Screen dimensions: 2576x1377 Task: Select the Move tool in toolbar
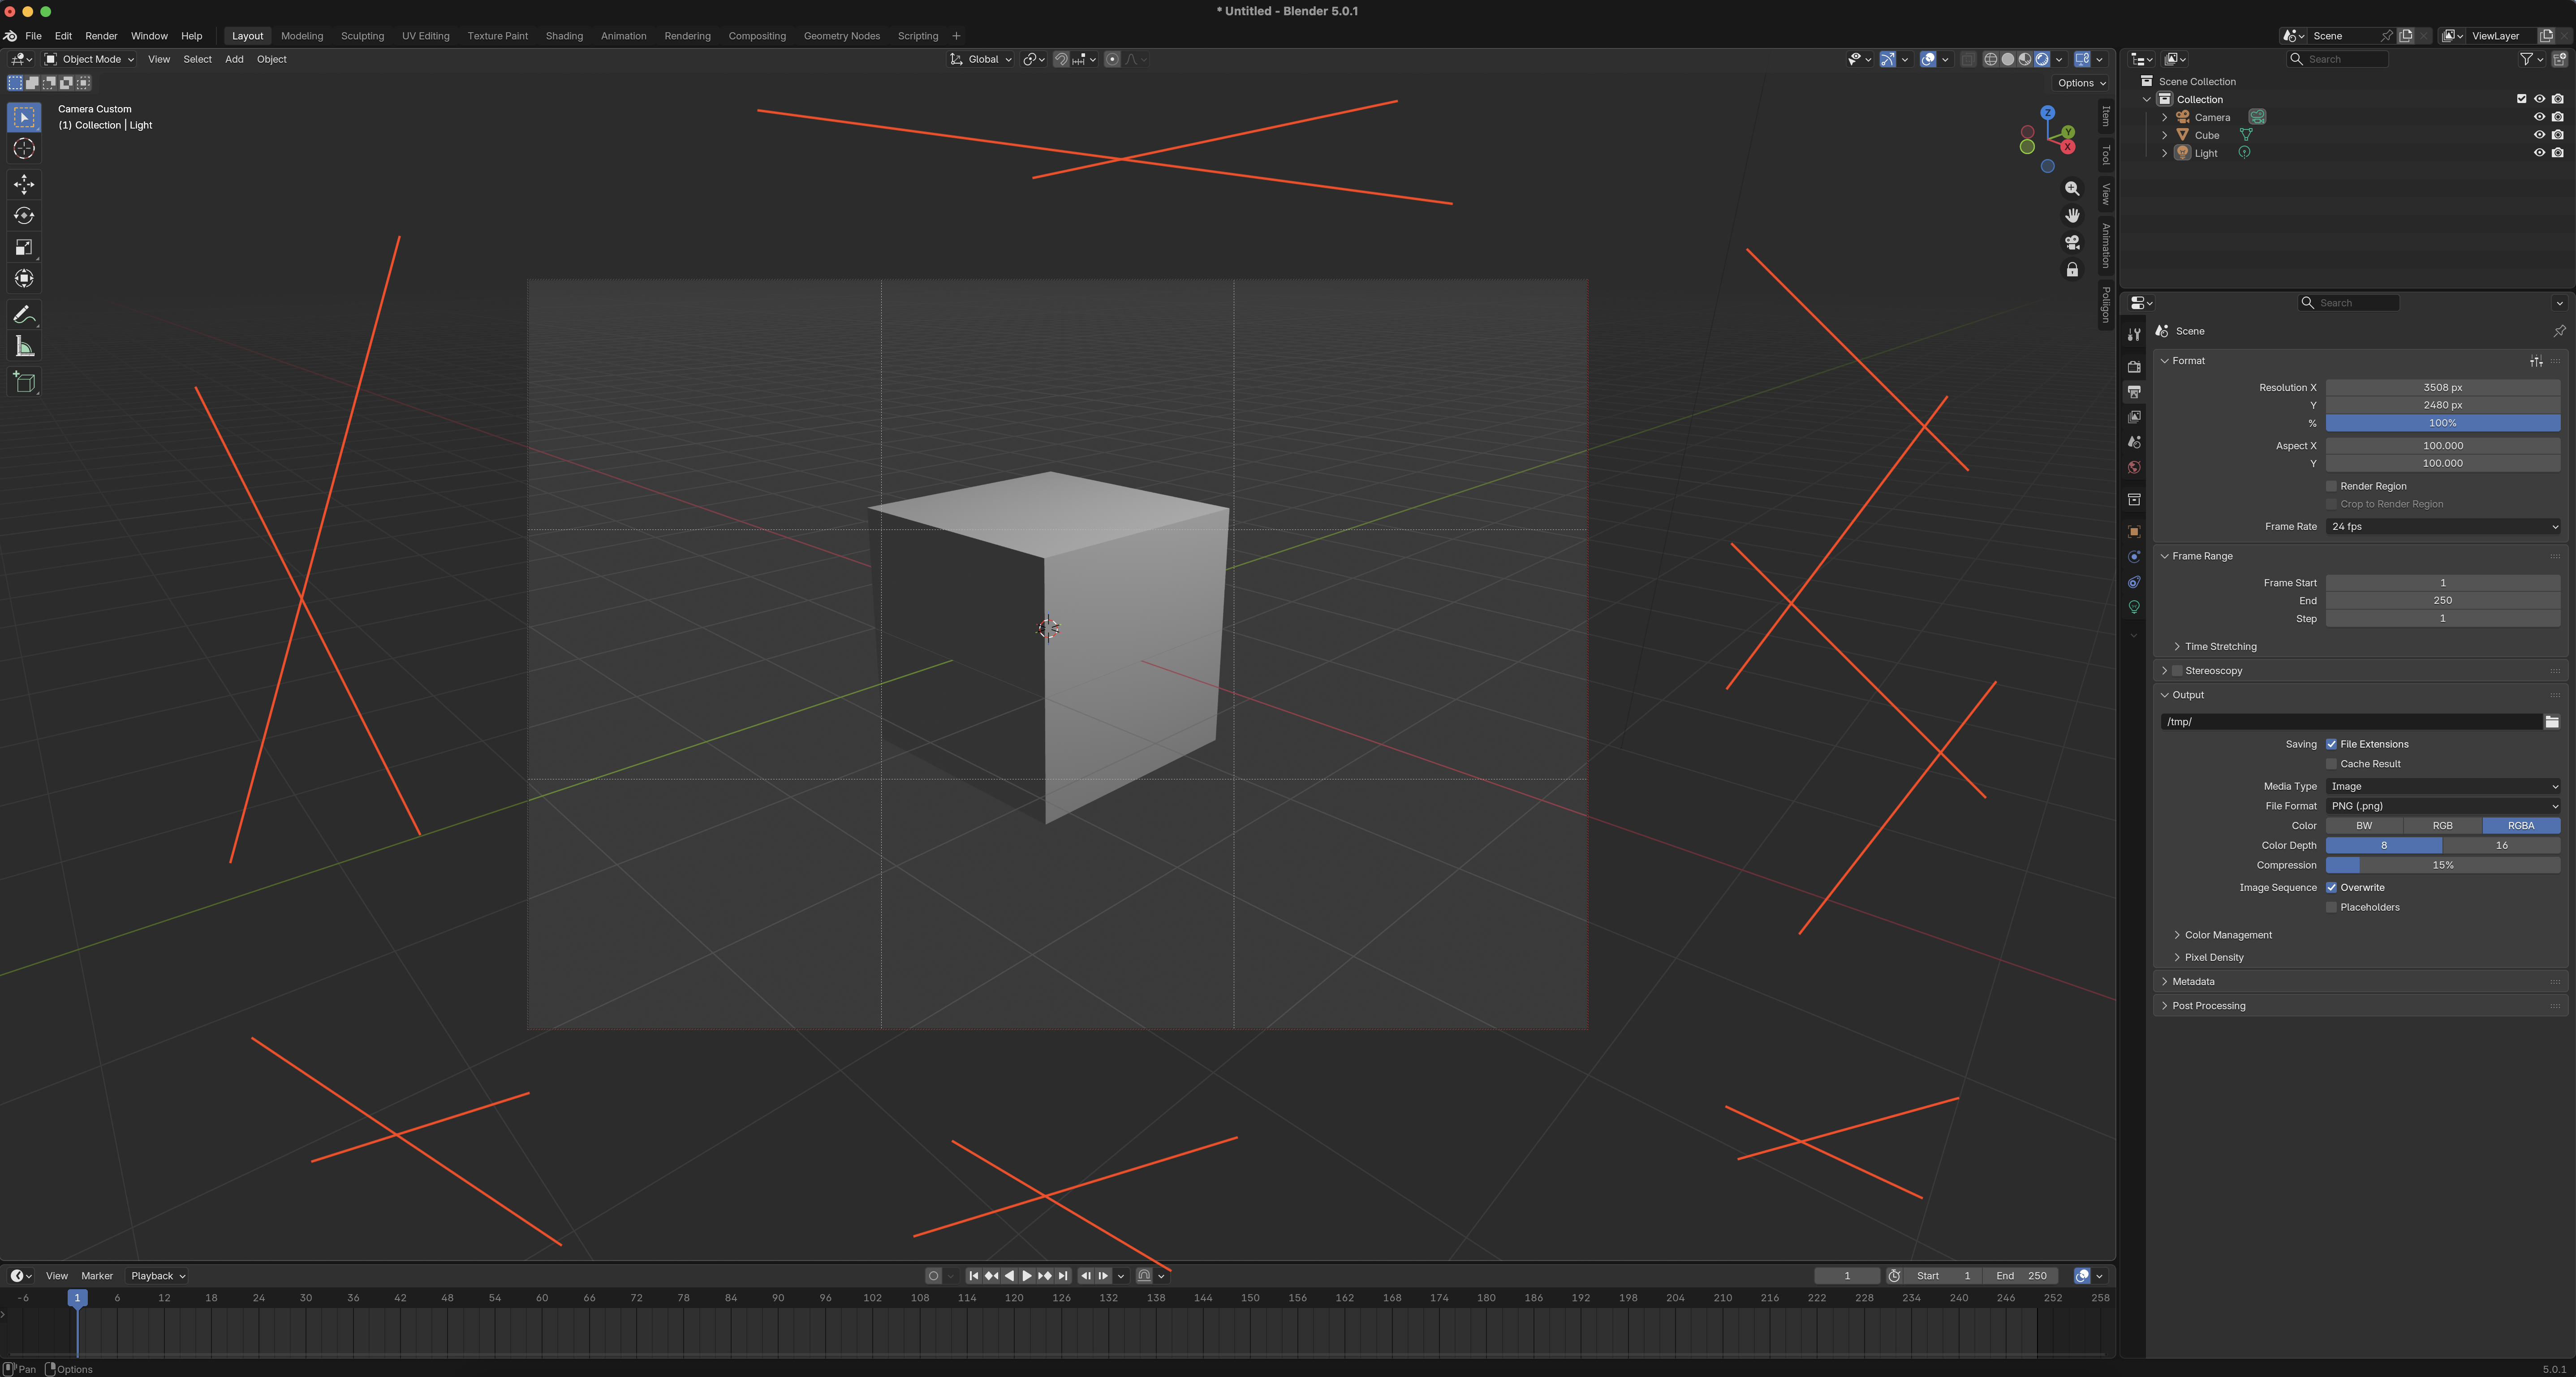click(x=24, y=184)
